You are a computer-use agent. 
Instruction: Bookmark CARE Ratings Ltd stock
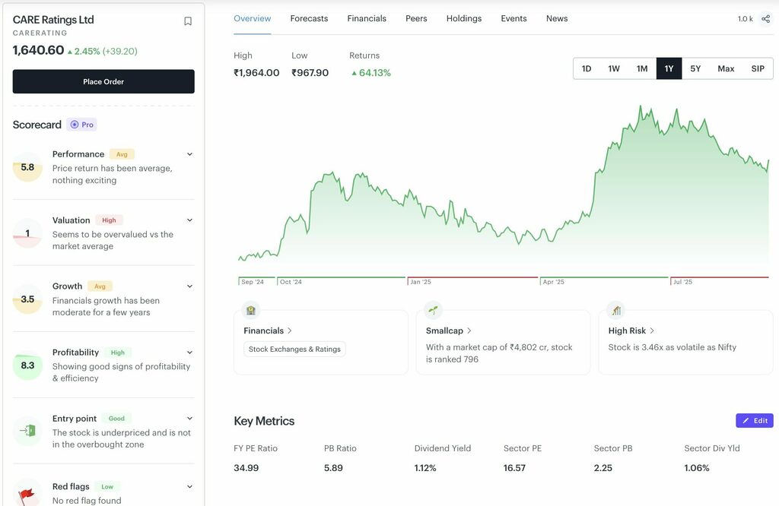click(188, 21)
